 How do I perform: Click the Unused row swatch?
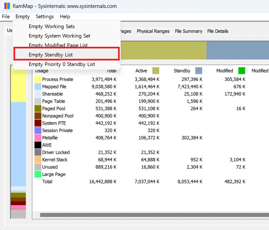(x=38, y=167)
